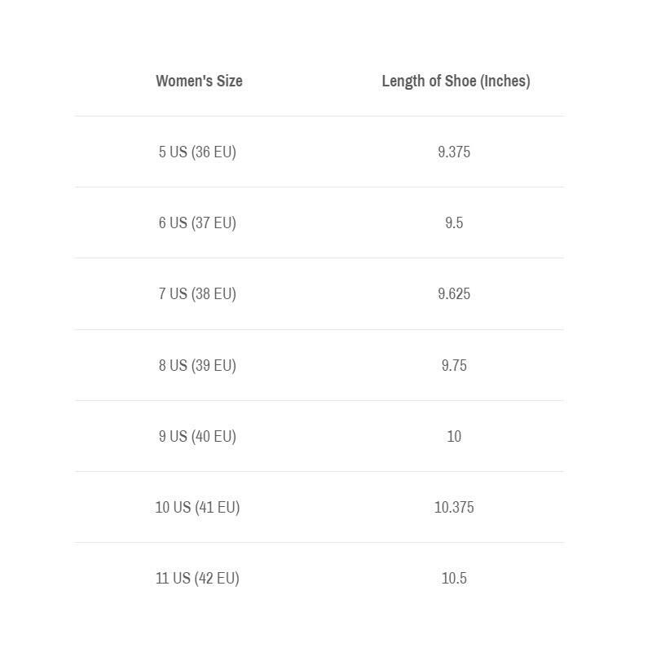This screenshot has height=652, width=652.
Task: Select the 7 US (38 EU) size cell
Action: pos(197,293)
